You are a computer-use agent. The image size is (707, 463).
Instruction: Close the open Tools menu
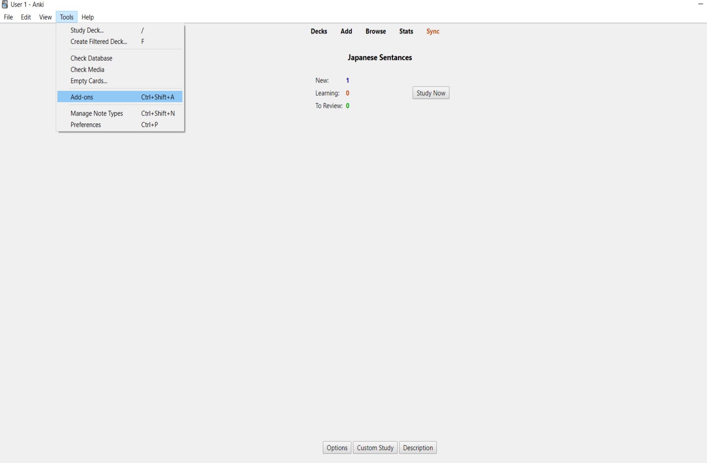(x=67, y=17)
